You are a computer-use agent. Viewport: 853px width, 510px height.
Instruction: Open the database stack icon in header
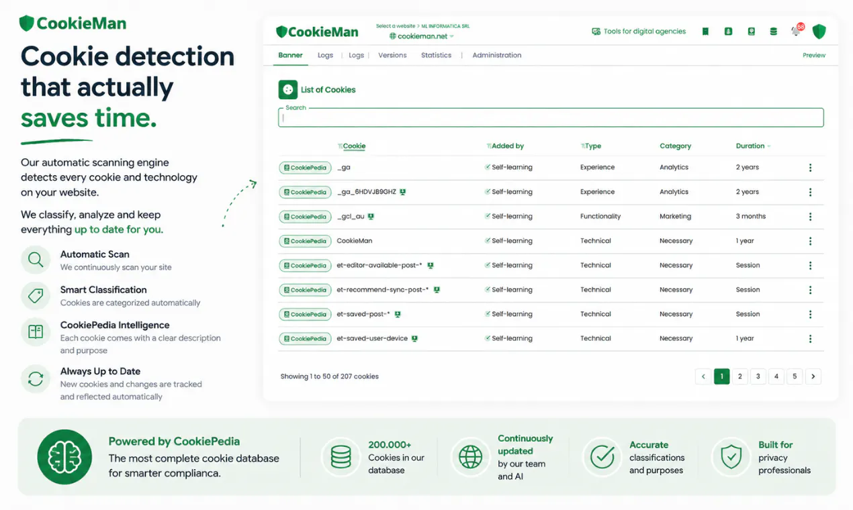[774, 32]
